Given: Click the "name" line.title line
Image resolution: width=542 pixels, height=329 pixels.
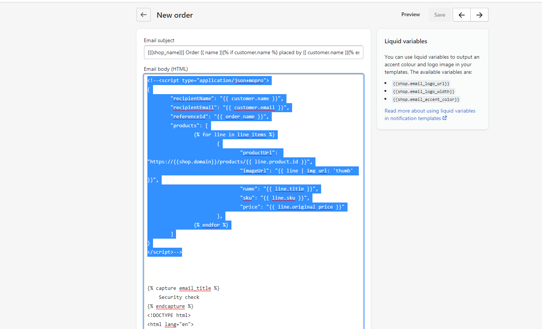Looking at the screenshot, I should [279, 189].
